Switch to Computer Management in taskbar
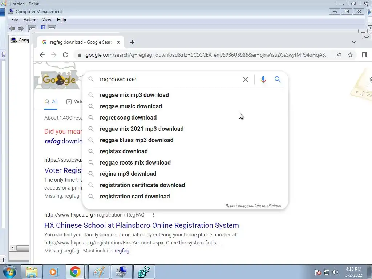 (x=121, y=272)
